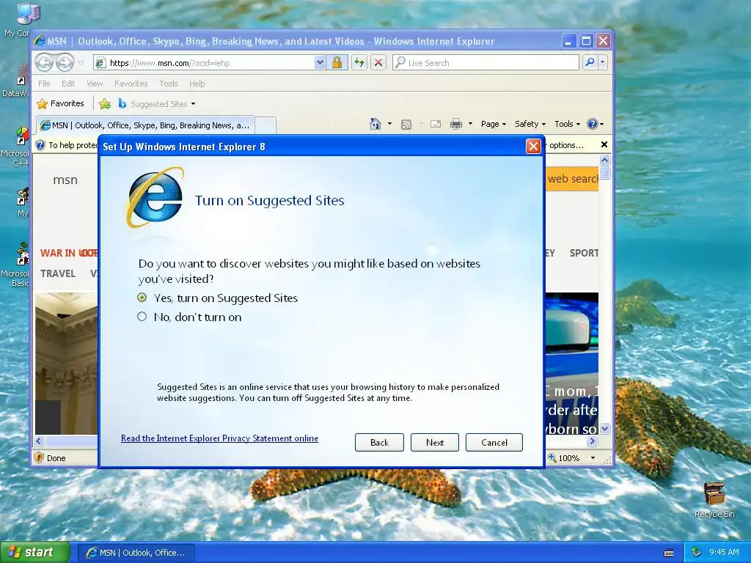Click the on-screen keyboard tray icon
The height and width of the screenshot is (563, 751).
point(669,553)
